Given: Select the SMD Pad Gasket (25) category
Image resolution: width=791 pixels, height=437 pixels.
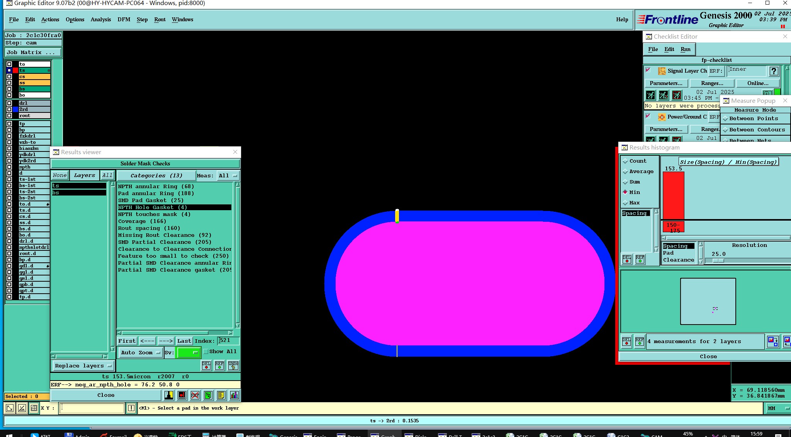Looking at the screenshot, I should click(151, 200).
